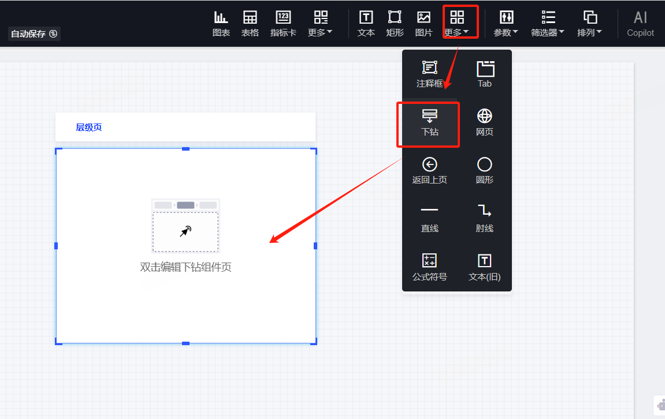Viewport: 665px width, 419px height.
Task: Open the chart 更多 dropdown beside 指标卡
Action: tap(320, 23)
